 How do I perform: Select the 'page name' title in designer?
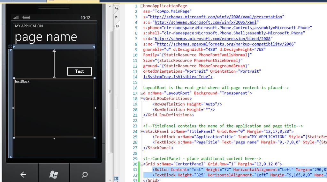(46, 37)
